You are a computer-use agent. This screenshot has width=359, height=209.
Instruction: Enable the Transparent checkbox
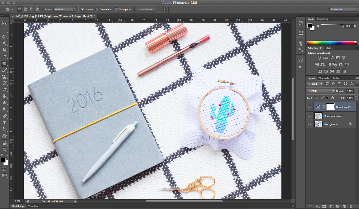tap(116, 9)
